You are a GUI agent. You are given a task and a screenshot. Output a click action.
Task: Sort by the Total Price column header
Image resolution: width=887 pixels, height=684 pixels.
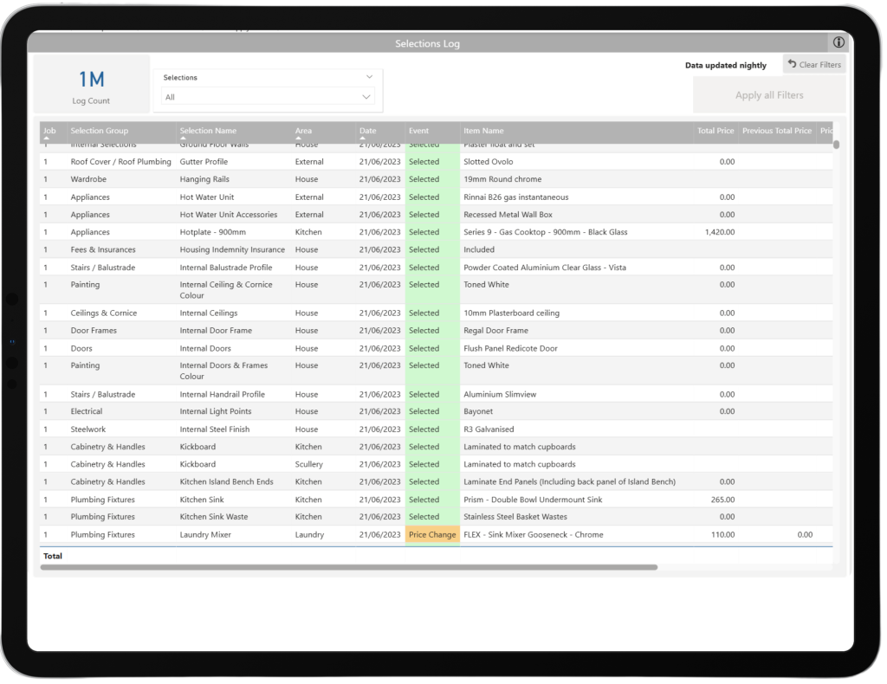[x=715, y=132]
